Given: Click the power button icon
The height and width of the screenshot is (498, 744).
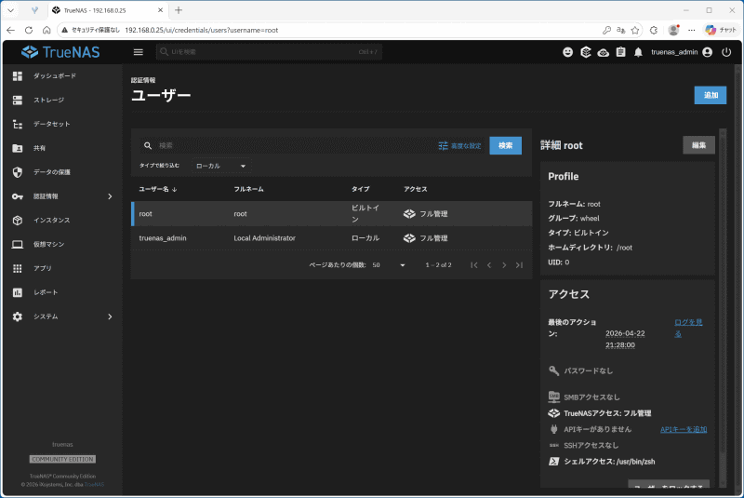Looking at the screenshot, I should [726, 52].
